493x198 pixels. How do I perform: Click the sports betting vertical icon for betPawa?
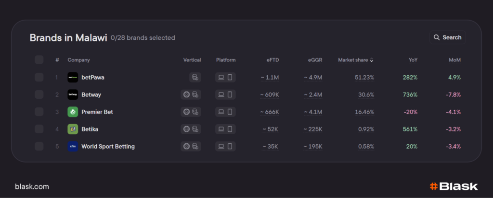coord(195,77)
